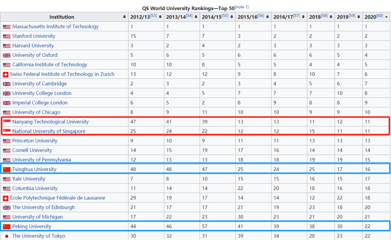Click the Singapore flag beside National University of Singapore
391x240 pixels.
click(7, 131)
